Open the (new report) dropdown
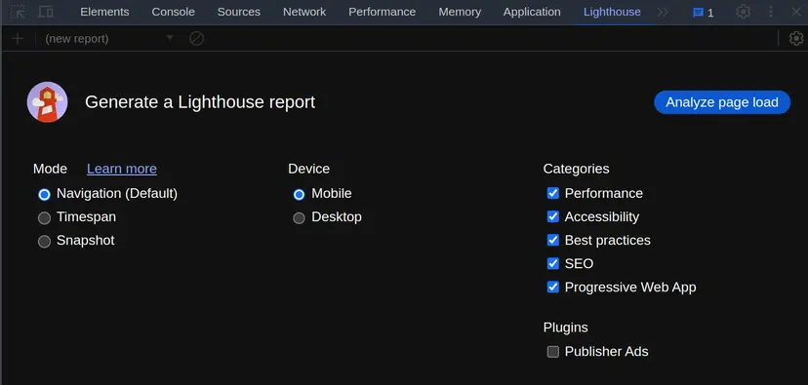Screen dimensions: 808x385 click(108, 39)
